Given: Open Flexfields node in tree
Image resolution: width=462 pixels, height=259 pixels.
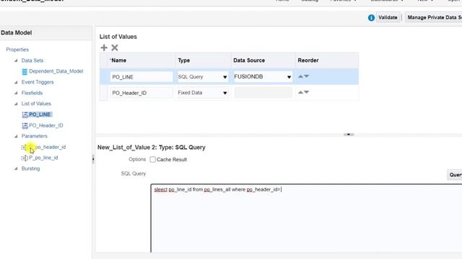Looking at the screenshot, I should 32,93.
